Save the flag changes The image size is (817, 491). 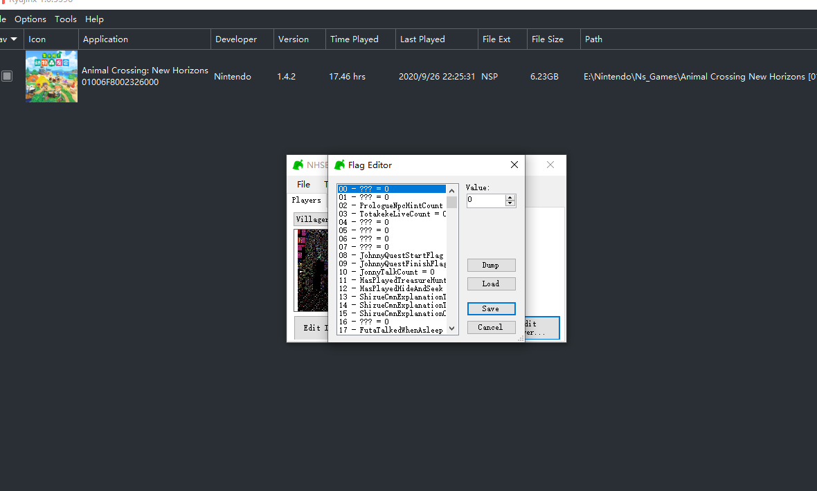[x=491, y=308]
